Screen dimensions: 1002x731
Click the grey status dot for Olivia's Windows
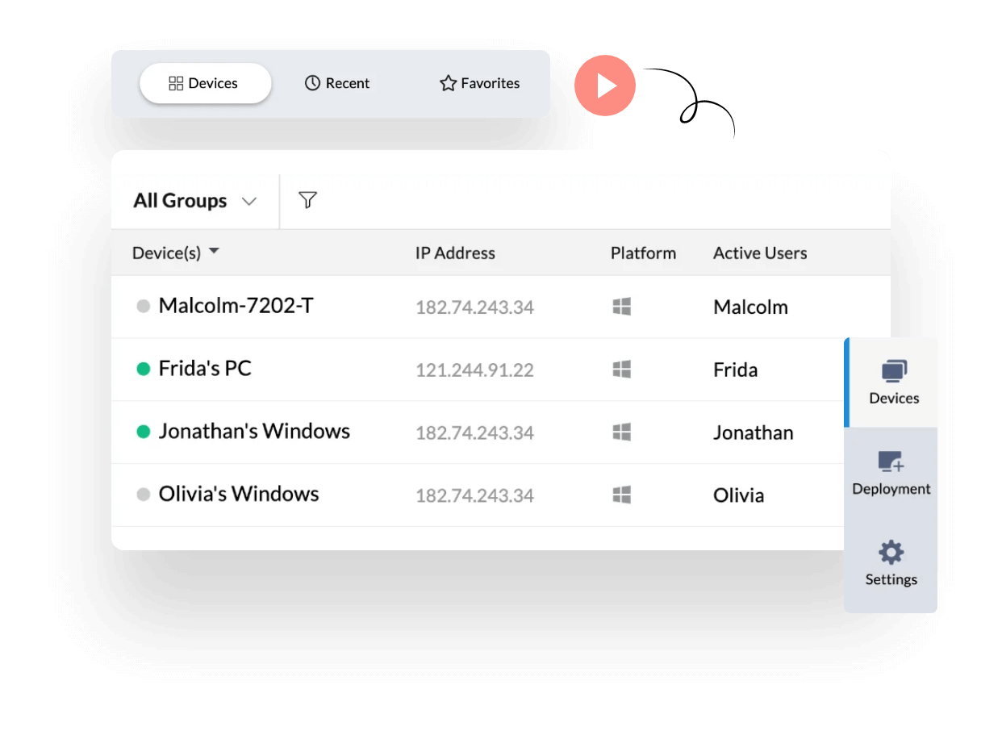tap(144, 495)
